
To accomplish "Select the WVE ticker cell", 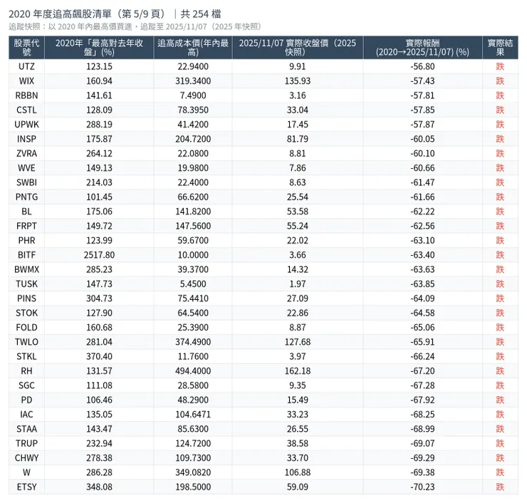I will point(26,167).
